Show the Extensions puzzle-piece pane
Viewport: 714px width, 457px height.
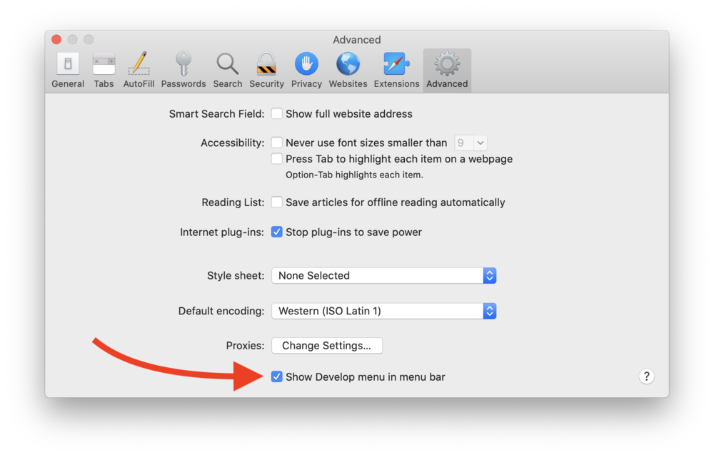tap(396, 71)
